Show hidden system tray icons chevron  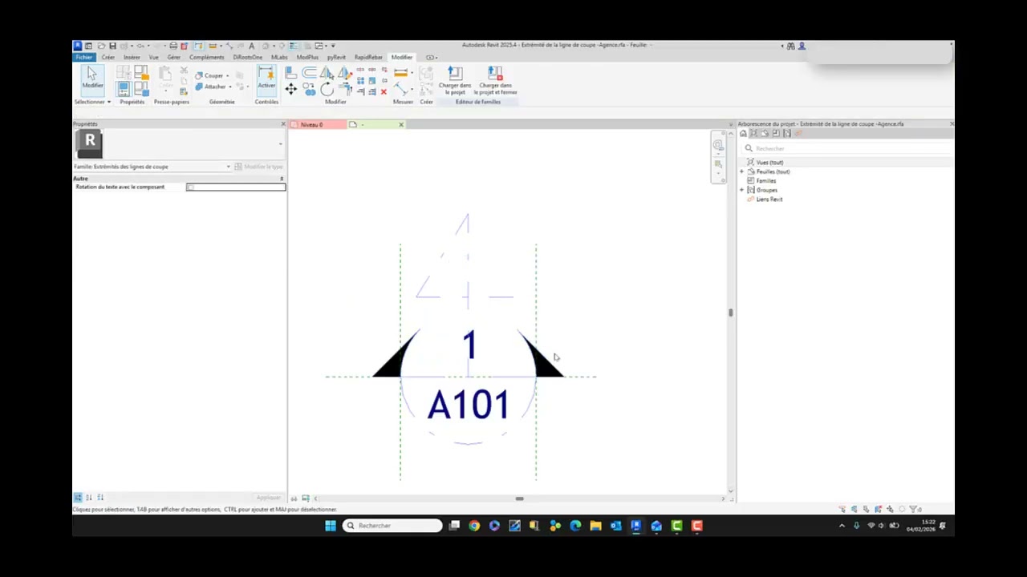pos(842,526)
